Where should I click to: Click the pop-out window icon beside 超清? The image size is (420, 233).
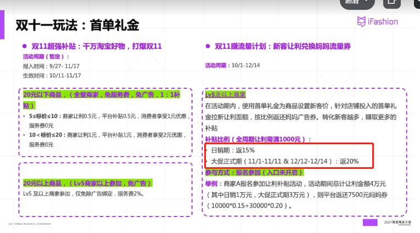coord(392,2)
